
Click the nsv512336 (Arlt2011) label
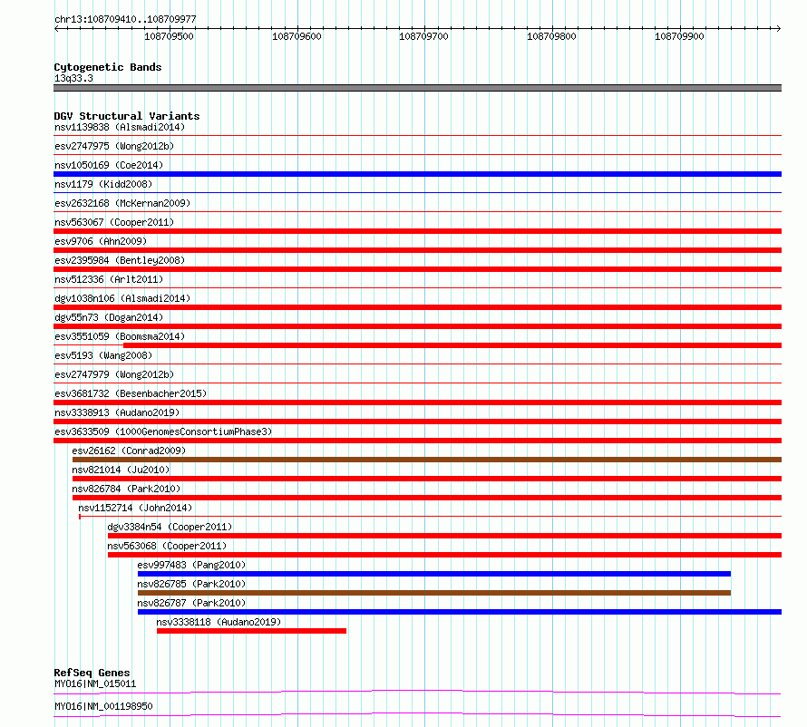(x=109, y=279)
